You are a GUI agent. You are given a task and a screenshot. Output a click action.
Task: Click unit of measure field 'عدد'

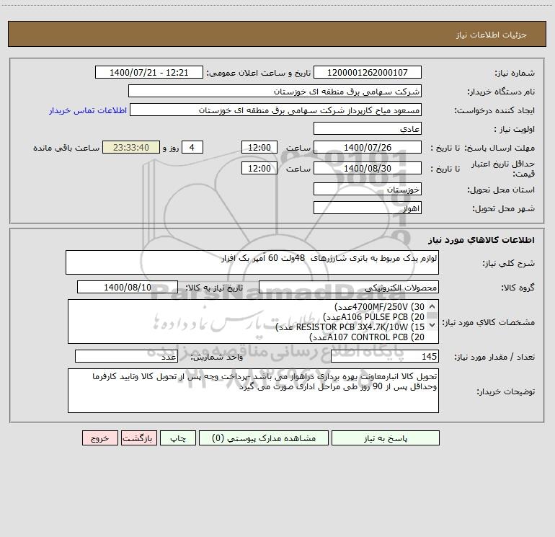(x=126, y=357)
